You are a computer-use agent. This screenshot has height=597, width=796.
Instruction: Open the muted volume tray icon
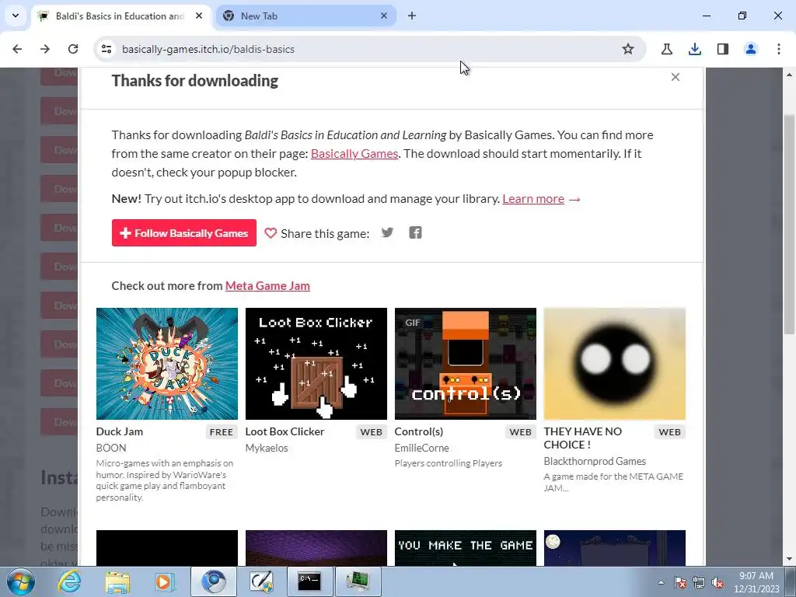pos(717,582)
